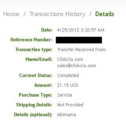Click the Current Status: label
The image size is (126, 126).
36,75
